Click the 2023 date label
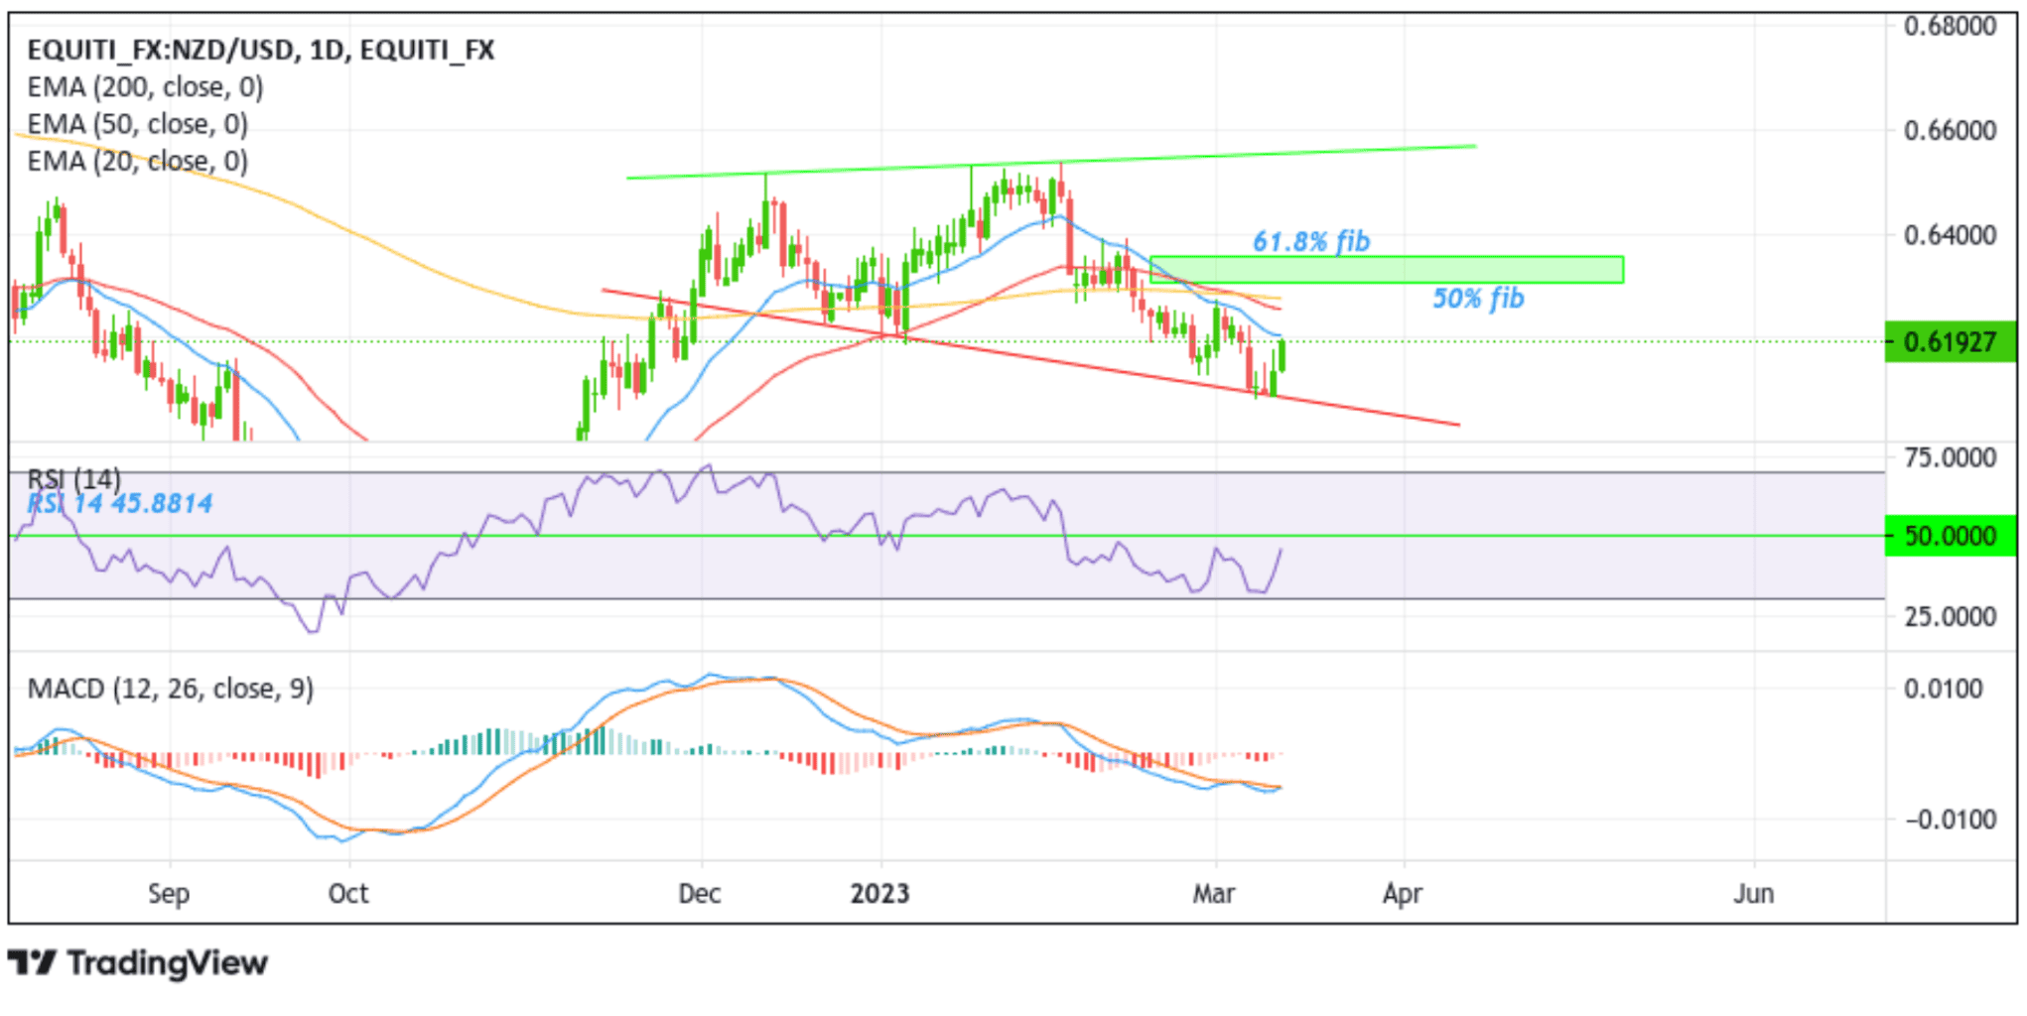Screen dimensions: 2027x1016 click(x=879, y=893)
